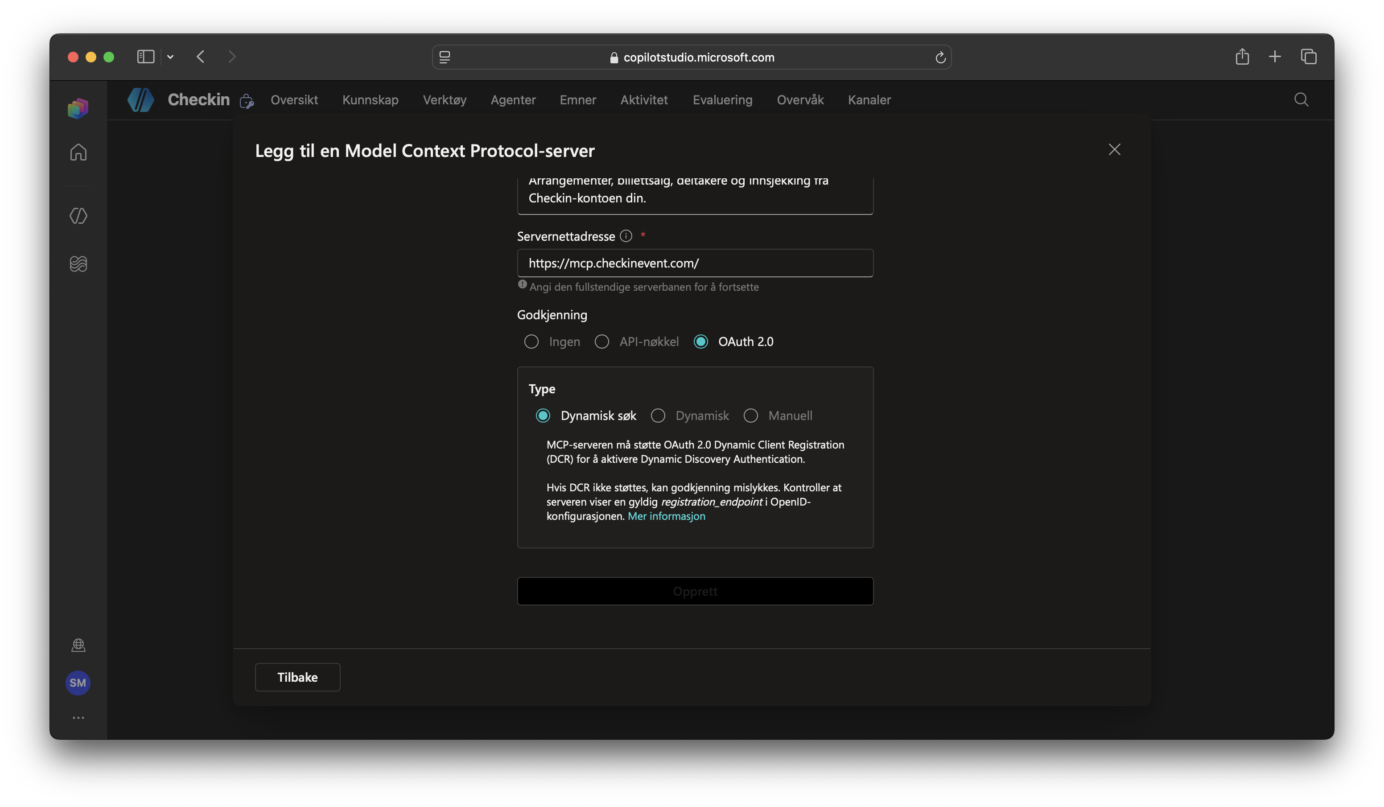Go to the Overvåk tab
The height and width of the screenshot is (807, 1384).
pos(800,100)
